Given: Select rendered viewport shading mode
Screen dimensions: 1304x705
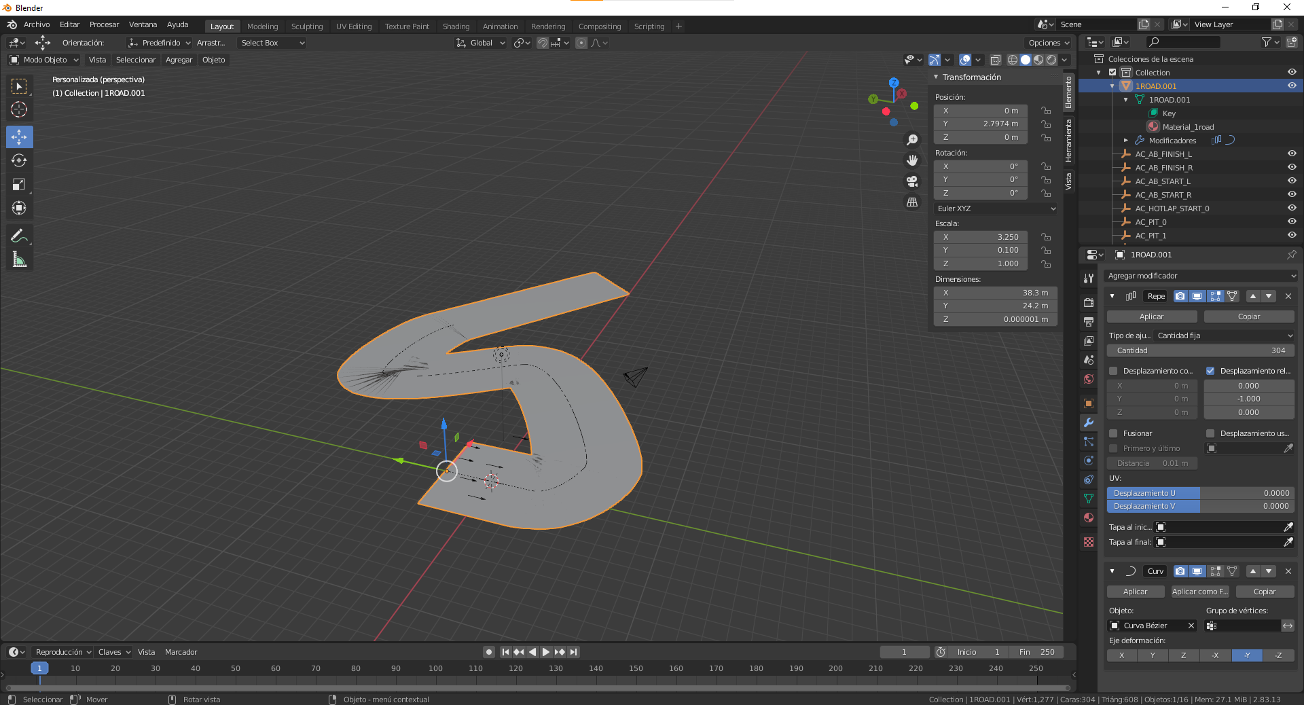Looking at the screenshot, I should (x=1051, y=60).
